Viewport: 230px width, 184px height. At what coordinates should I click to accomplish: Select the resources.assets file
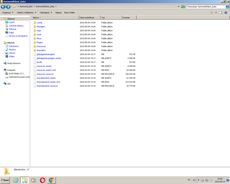[x=44, y=66]
